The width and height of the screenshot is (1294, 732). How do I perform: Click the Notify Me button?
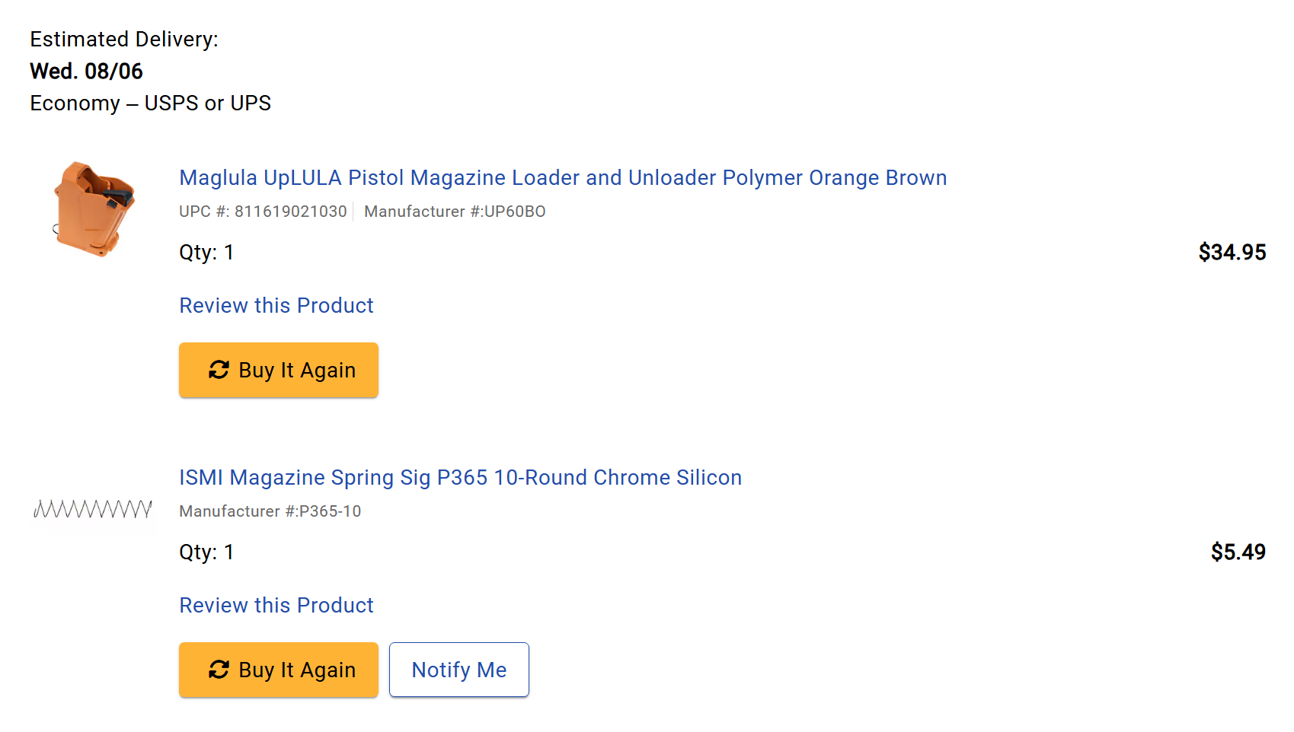[x=459, y=670]
